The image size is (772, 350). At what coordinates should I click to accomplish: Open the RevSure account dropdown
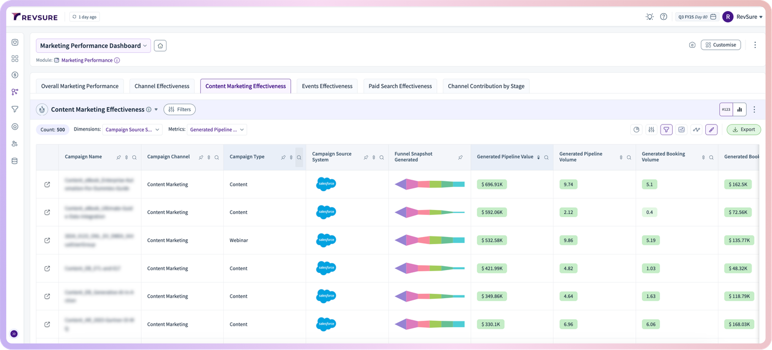749,17
